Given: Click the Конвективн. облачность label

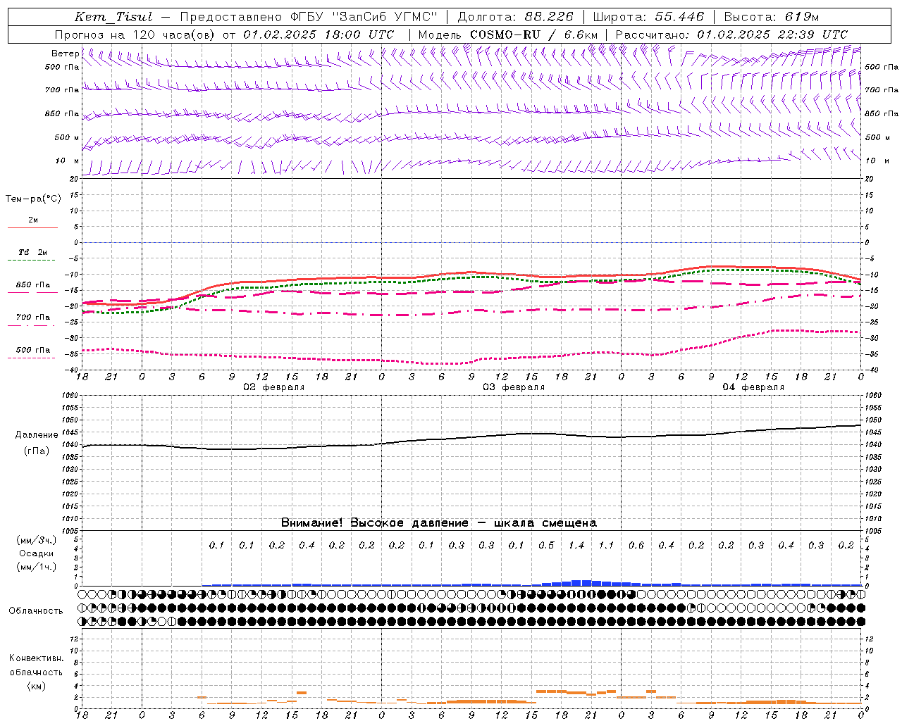Looking at the screenshot, I should pos(36,665).
